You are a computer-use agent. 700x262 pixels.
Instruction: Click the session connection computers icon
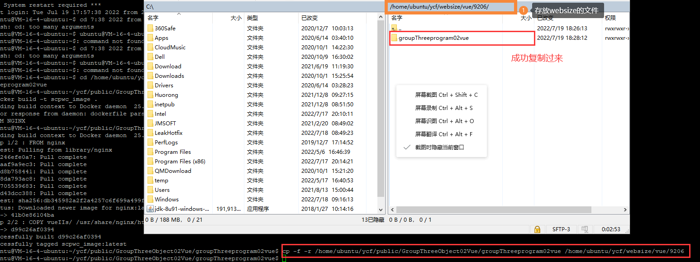click(x=584, y=229)
